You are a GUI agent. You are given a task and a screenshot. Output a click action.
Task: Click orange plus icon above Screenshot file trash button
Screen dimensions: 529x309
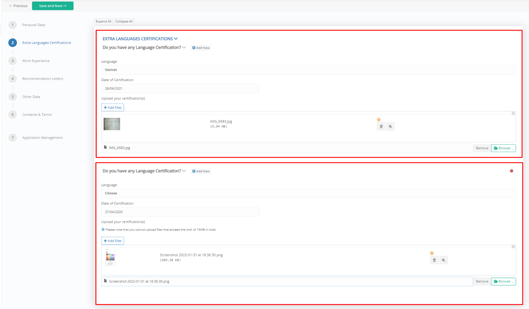click(x=432, y=253)
